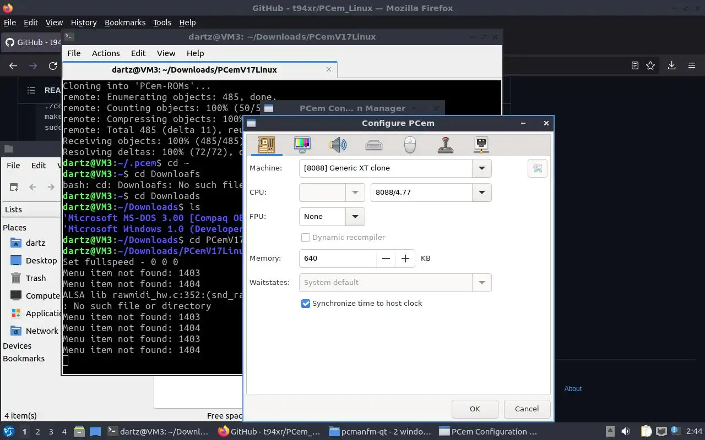705x440 pixels.
Task: Switch to workspace 3 in the pager
Action: tap(51, 432)
